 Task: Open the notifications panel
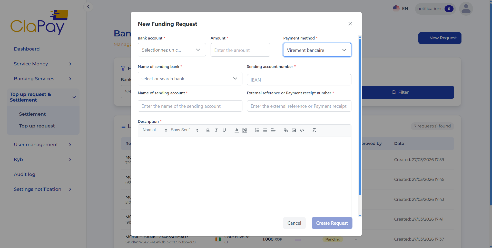coord(435,8)
